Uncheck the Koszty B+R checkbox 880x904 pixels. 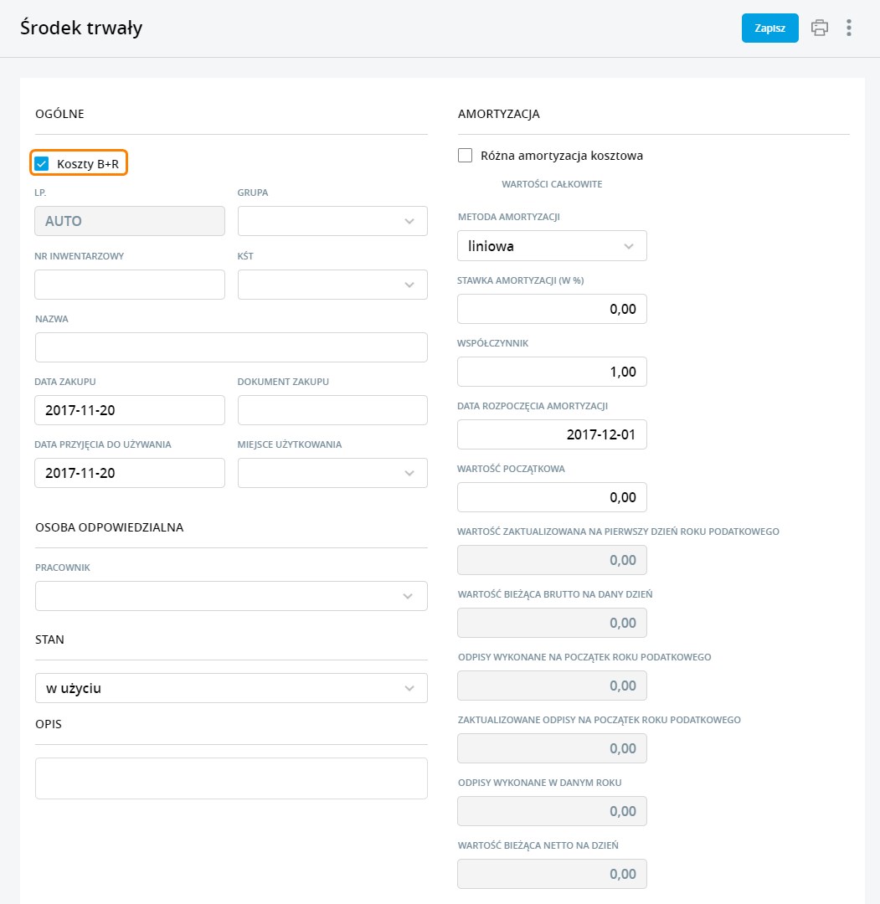42,163
